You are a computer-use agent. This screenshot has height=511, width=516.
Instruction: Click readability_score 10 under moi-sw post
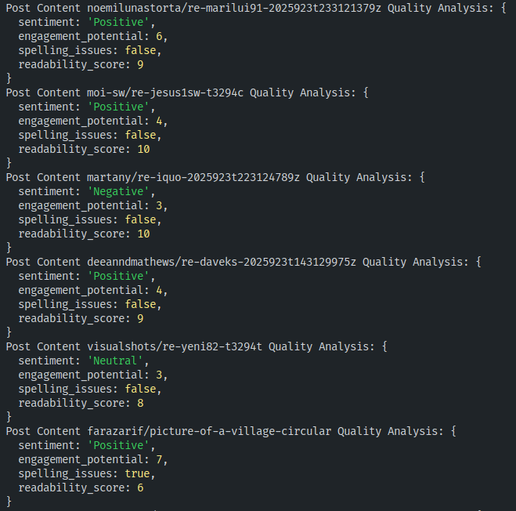coord(143,149)
